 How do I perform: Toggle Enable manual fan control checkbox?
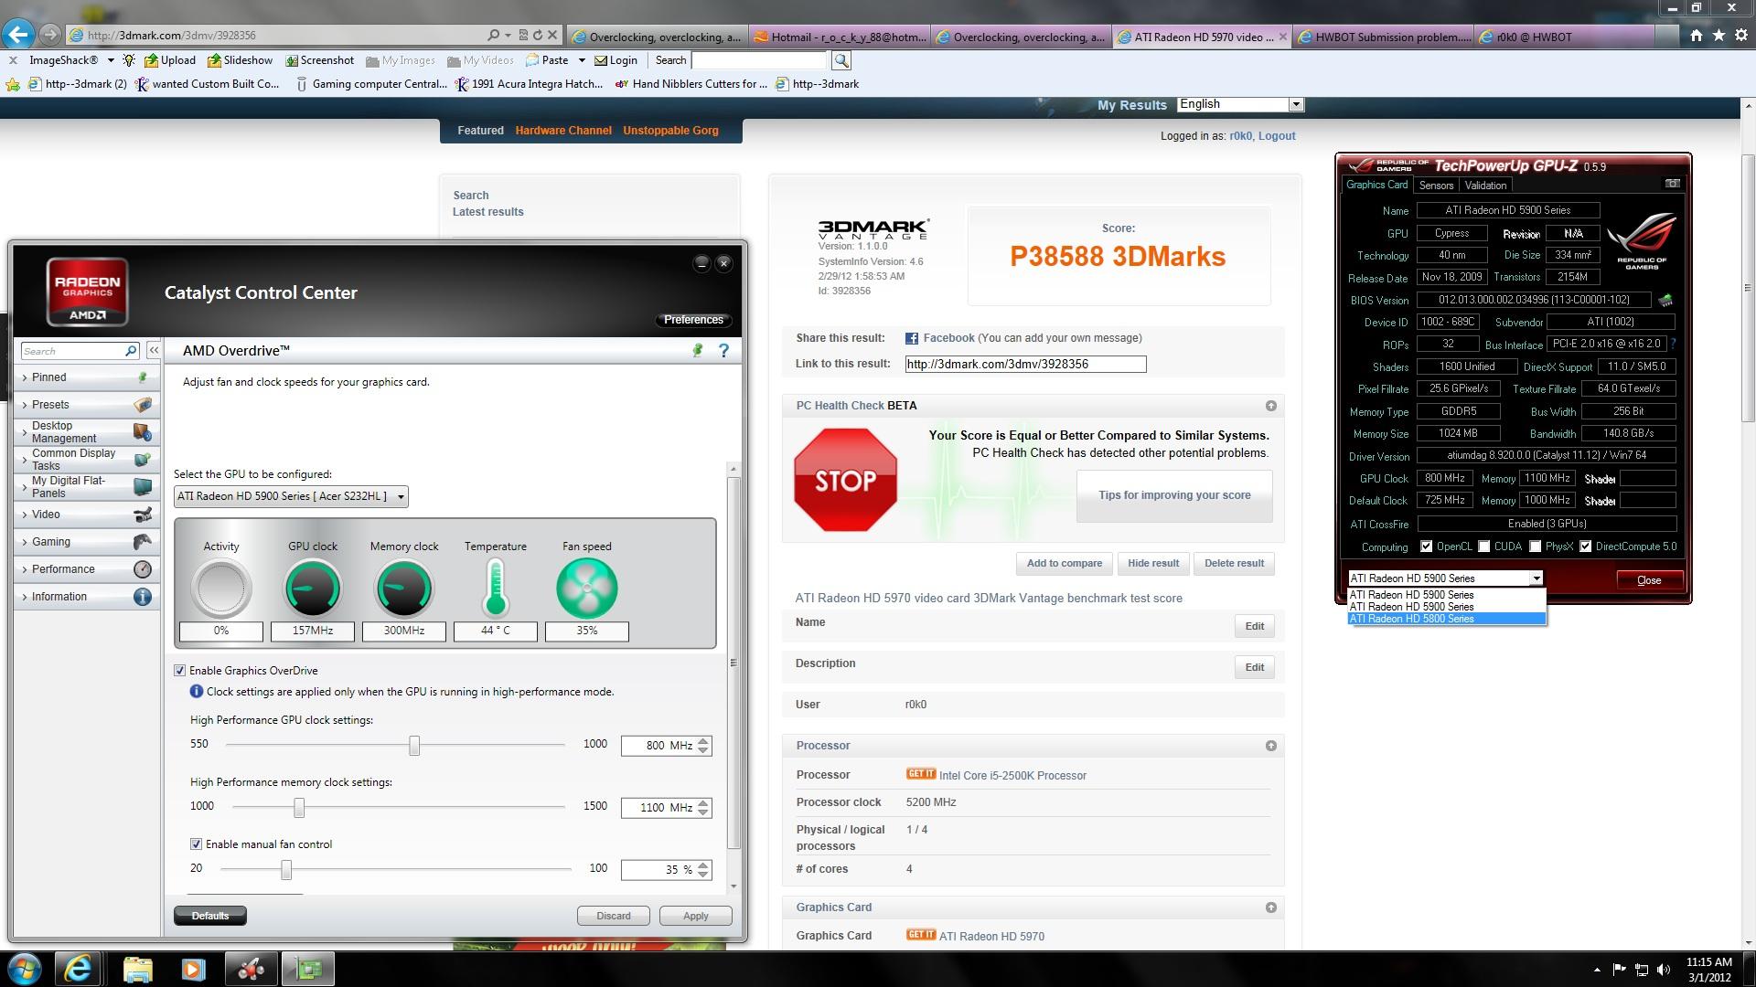[x=196, y=844]
